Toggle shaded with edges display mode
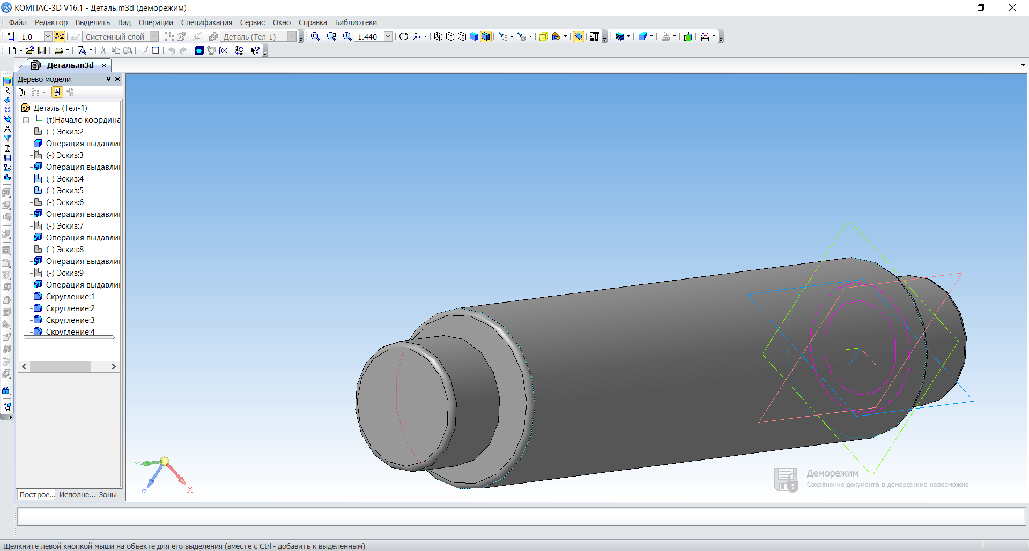Viewport: 1029px width, 551px height. pos(486,36)
